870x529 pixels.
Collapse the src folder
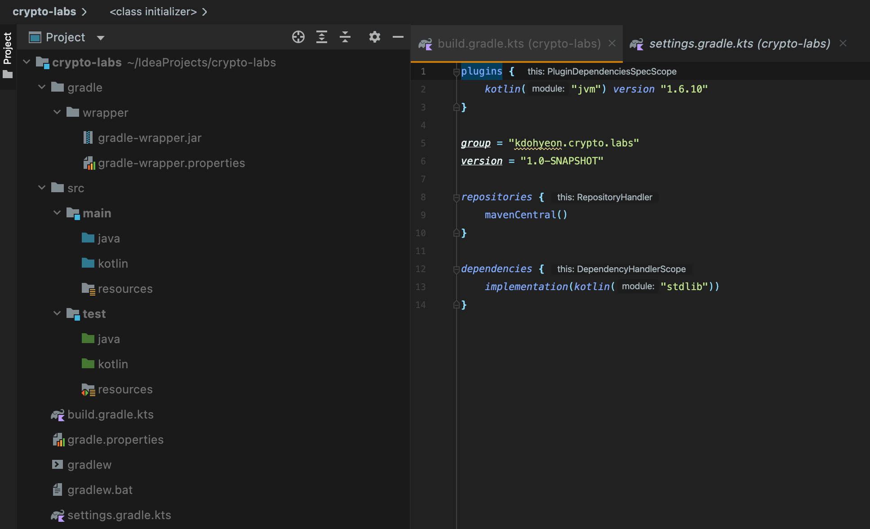click(x=42, y=188)
